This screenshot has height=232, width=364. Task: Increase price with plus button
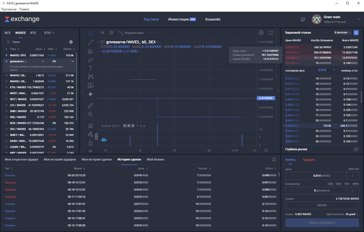[x=353, y=175]
